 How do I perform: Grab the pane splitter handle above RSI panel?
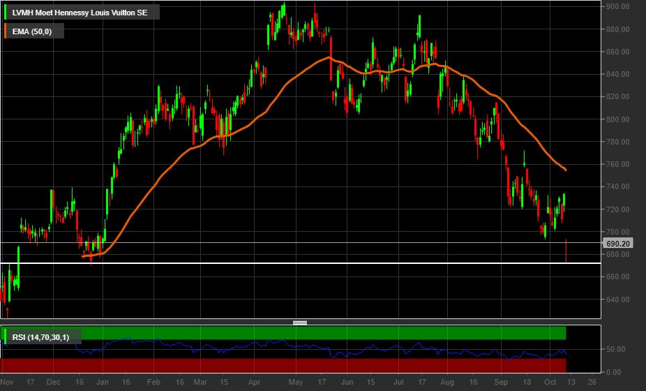coord(300,323)
